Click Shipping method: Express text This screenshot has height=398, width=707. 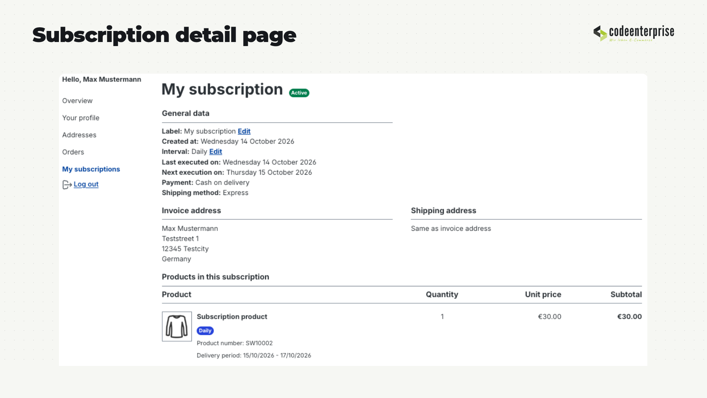tap(205, 193)
